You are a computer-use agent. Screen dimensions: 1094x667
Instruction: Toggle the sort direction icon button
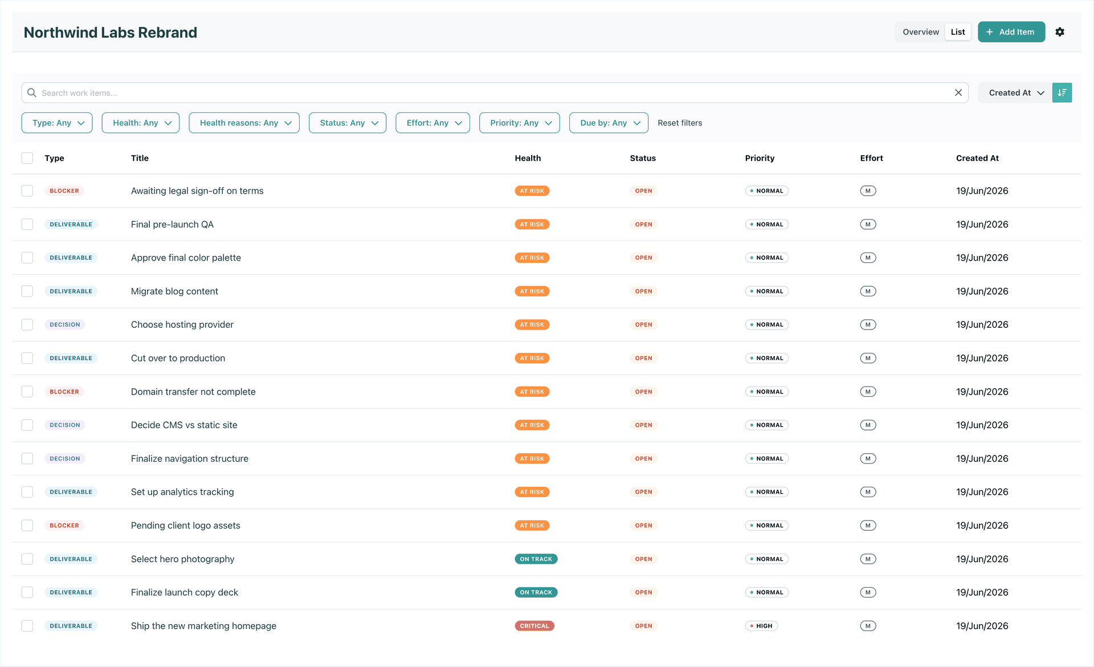coord(1062,92)
